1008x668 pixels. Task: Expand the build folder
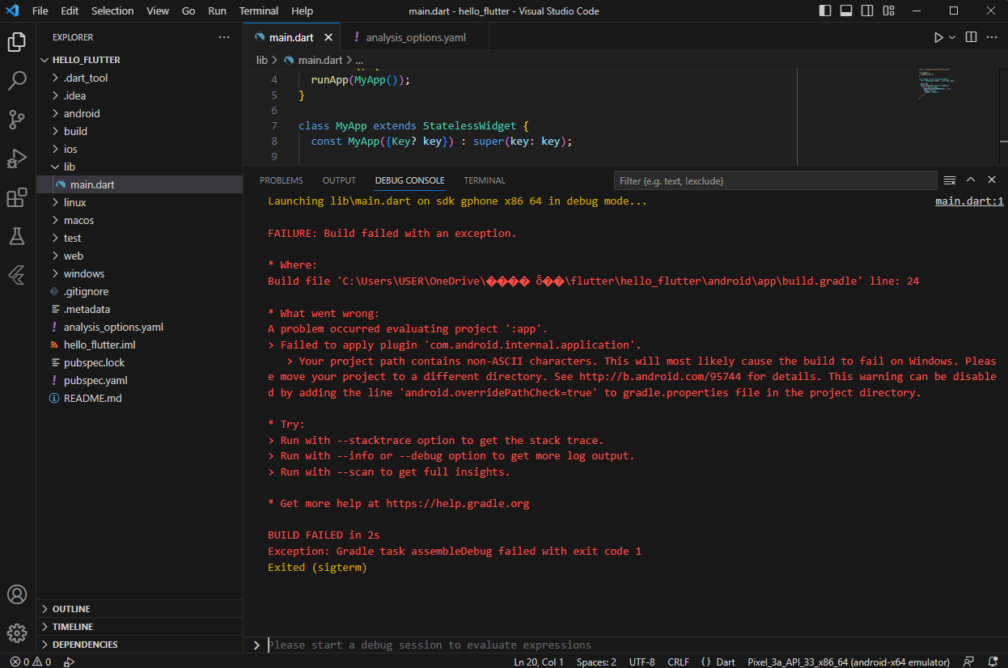[x=75, y=131]
